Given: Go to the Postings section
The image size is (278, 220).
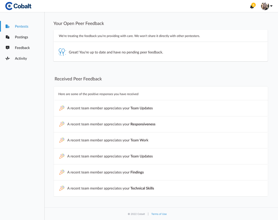Looking at the screenshot, I should (21, 37).
